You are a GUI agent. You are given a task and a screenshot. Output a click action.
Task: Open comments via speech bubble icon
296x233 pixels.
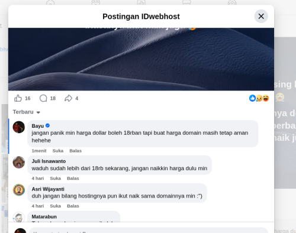43,98
